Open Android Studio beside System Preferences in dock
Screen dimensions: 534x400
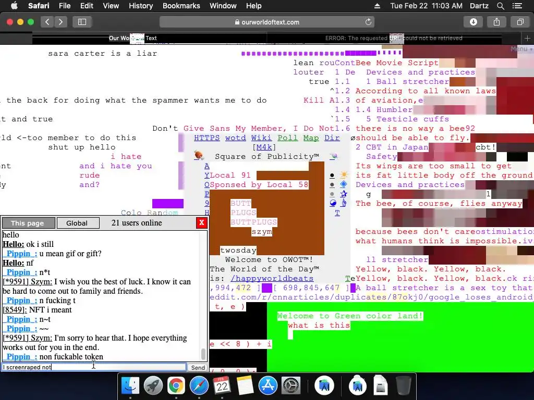(x=324, y=386)
